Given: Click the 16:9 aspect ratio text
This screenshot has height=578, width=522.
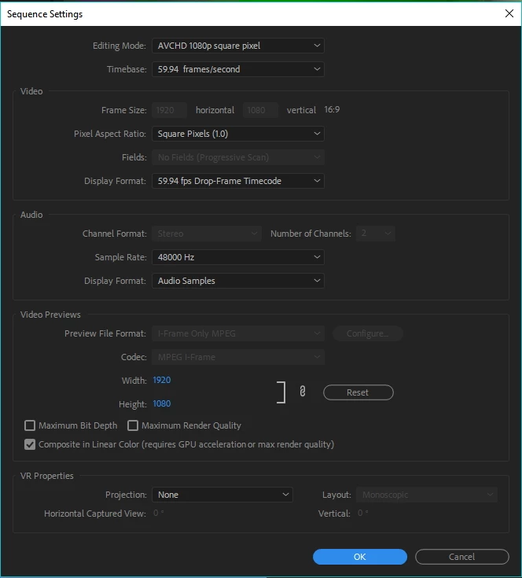Looking at the screenshot, I should click(x=332, y=110).
